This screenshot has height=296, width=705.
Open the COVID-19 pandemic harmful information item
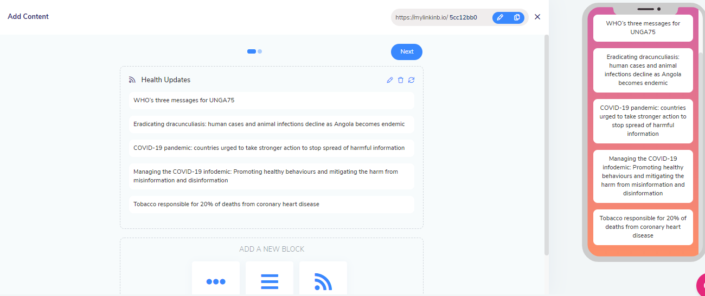tap(271, 148)
